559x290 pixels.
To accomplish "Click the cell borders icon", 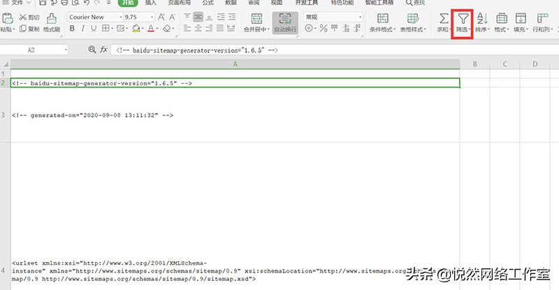I will pyautogui.click(x=106, y=28).
